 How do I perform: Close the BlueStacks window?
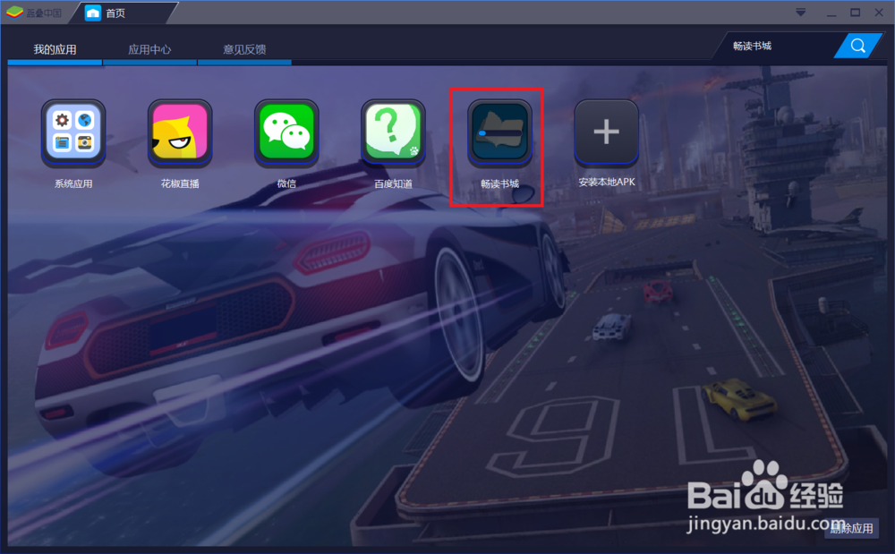pyautogui.click(x=879, y=12)
